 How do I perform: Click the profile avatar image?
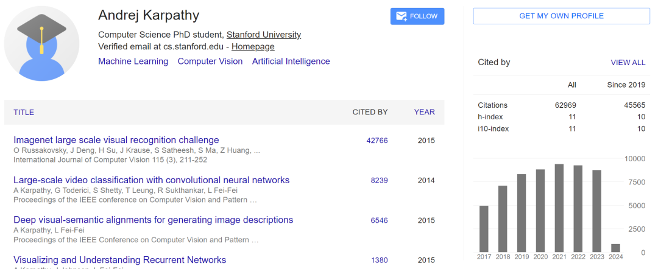[41, 44]
